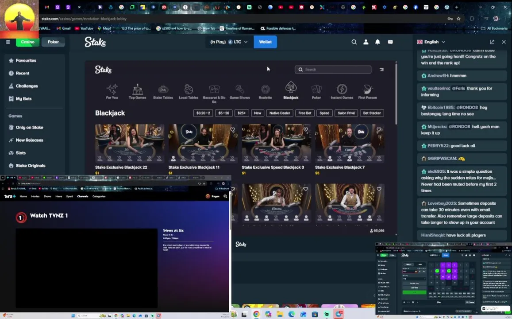Image resolution: width=512 pixels, height=319 pixels.
Task: Open File Explorer from the taskbar
Action: pos(280,314)
